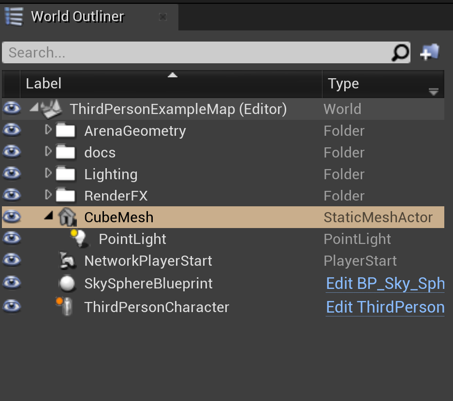Create a new folder with the add-folder icon
Viewport: 453px width, 401px height.
pyautogui.click(x=430, y=52)
